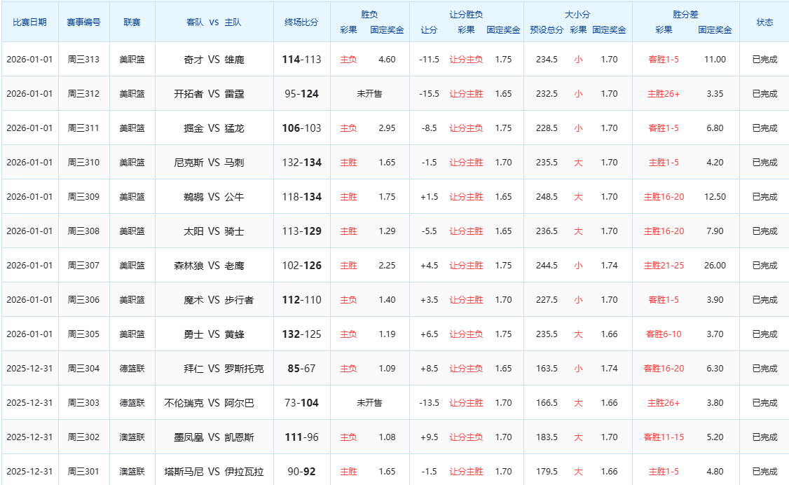The width and height of the screenshot is (789, 485).
Task: Click the 状态 column header
Action: pyautogui.click(x=764, y=22)
